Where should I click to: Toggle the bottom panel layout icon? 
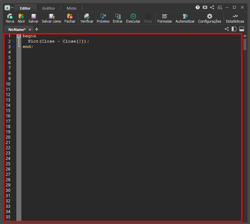(242, 29)
